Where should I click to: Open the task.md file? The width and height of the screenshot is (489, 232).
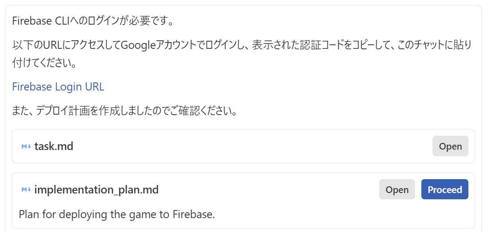(x=450, y=146)
